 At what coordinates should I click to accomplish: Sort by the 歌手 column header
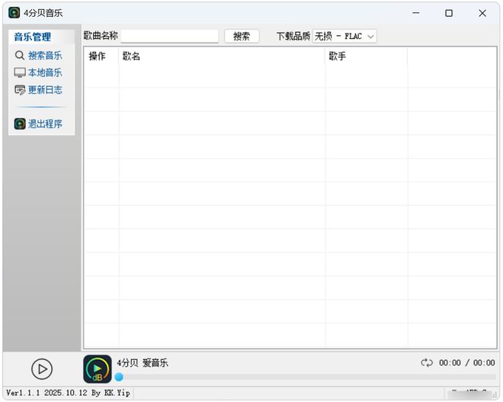[366, 56]
